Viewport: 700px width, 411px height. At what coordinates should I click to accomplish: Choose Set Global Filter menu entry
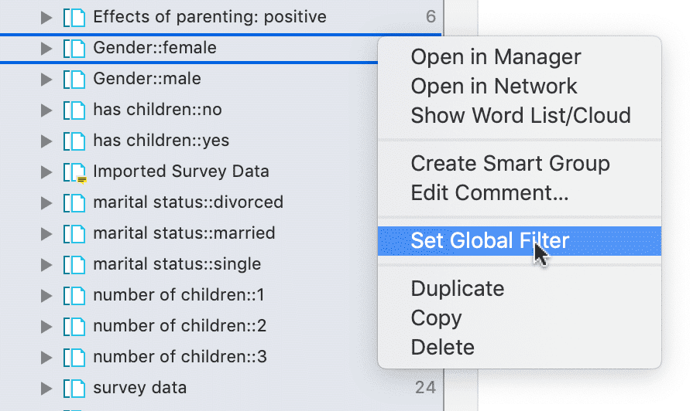pyautogui.click(x=520, y=240)
